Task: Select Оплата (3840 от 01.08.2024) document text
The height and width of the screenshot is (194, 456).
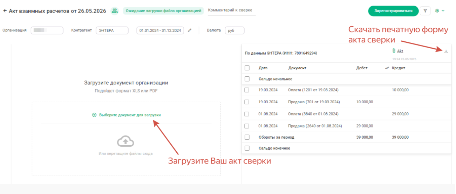Action: 313,114
